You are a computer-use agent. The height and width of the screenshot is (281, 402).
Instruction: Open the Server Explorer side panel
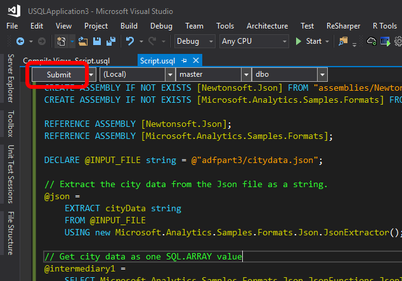pos(10,78)
